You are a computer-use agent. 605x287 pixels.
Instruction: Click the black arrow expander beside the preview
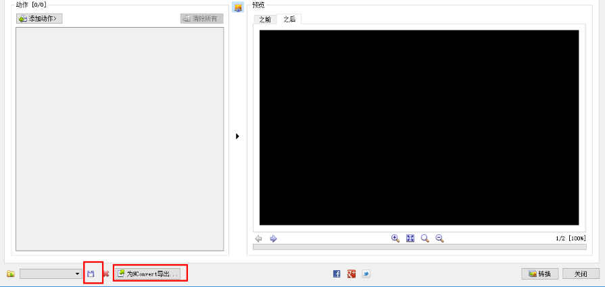click(x=238, y=136)
